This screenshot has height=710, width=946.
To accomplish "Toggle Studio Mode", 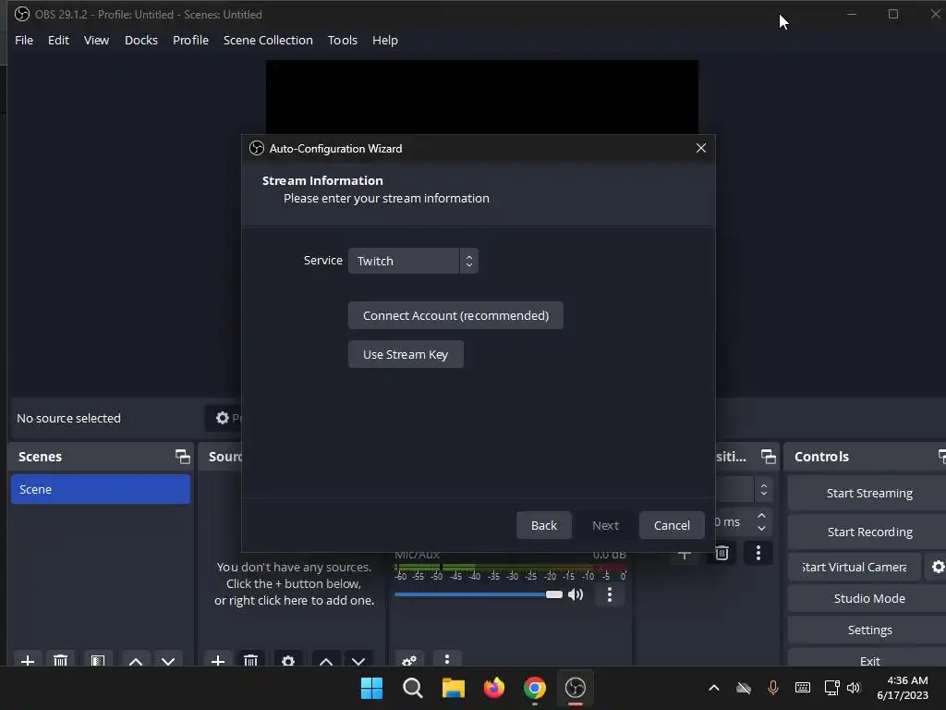I will (868, 598).
